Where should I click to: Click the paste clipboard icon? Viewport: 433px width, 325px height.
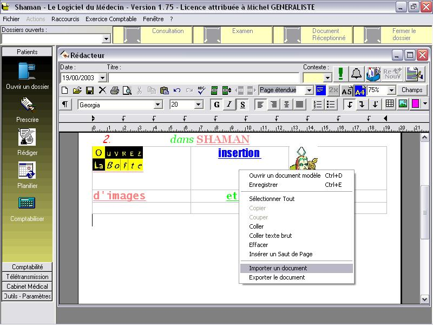pos(165,90)
